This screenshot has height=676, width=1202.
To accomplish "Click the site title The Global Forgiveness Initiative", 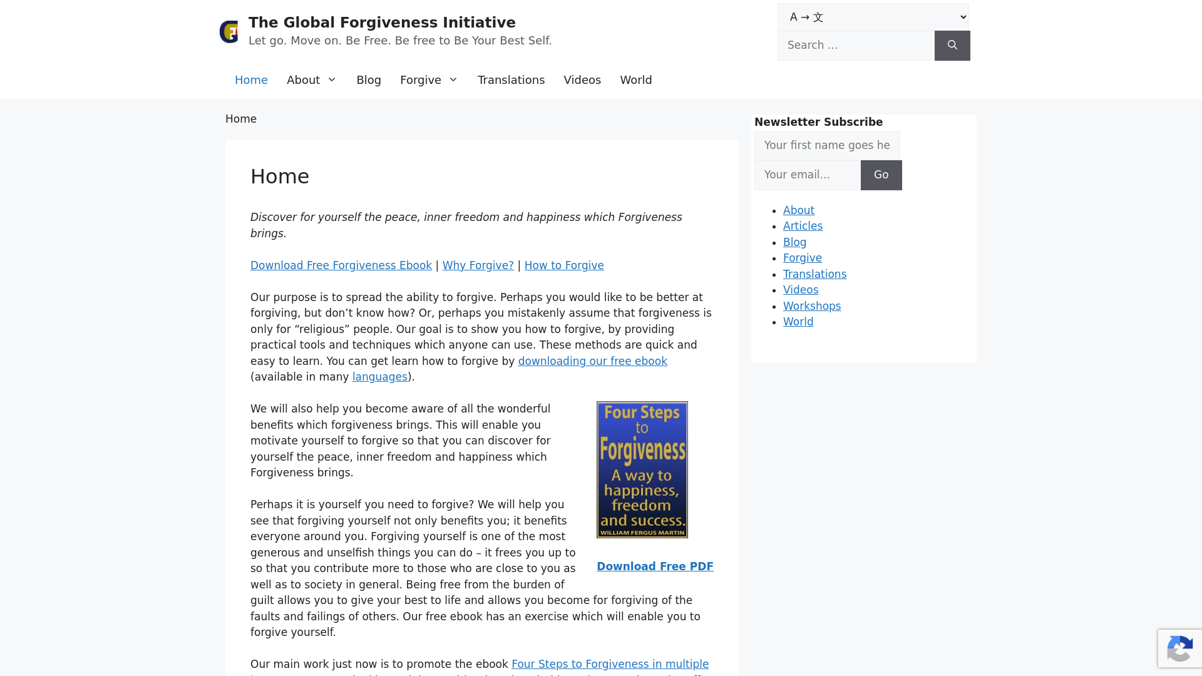I will (x=382, y=23).
